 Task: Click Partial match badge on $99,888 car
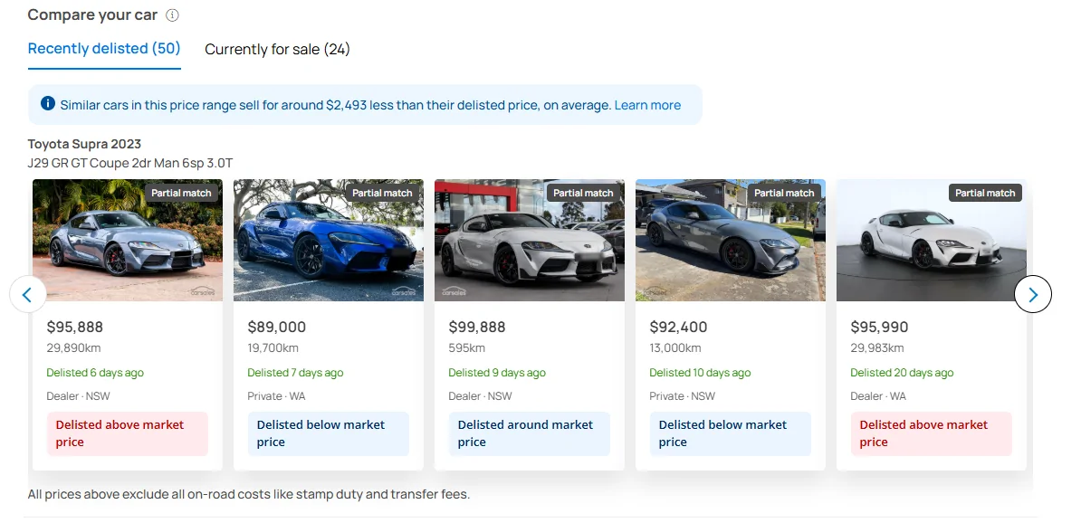(x=583, y=193)
